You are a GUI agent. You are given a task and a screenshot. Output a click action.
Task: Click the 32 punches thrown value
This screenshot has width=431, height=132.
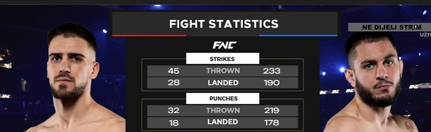tap(173, 111)
